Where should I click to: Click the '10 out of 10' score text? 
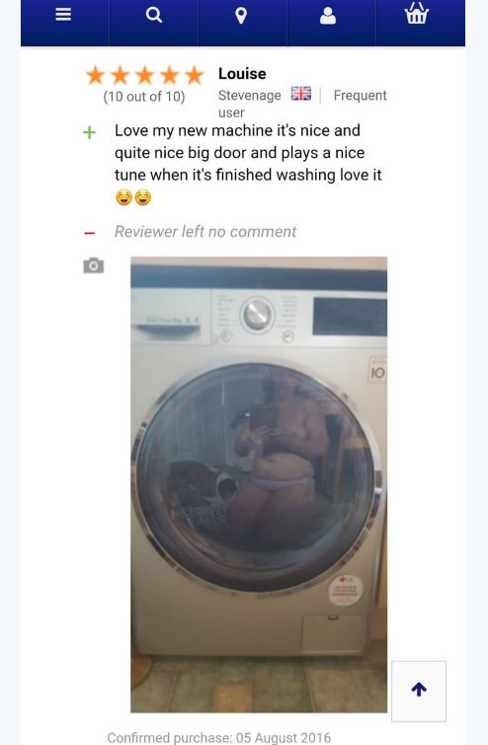[x=144, y=97]
